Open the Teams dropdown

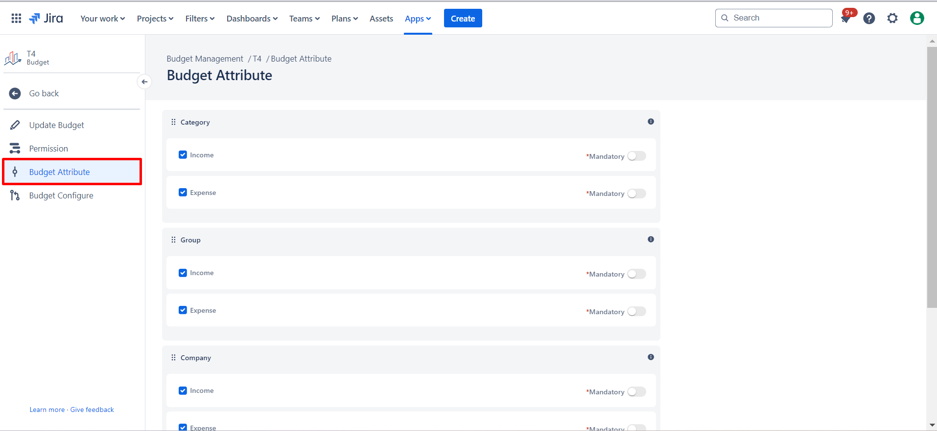[305, 19]
